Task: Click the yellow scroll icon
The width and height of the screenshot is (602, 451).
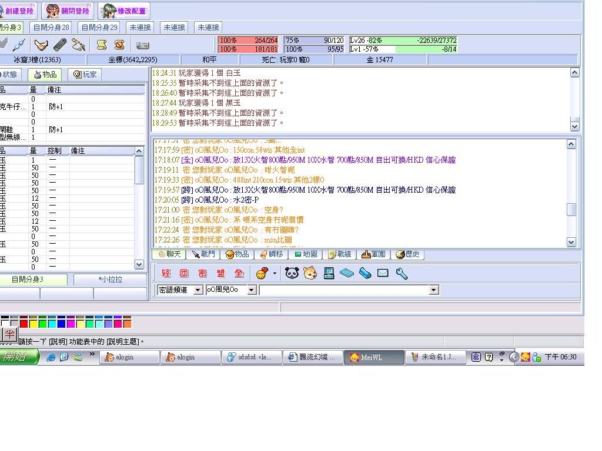Action: click(102, 45)
